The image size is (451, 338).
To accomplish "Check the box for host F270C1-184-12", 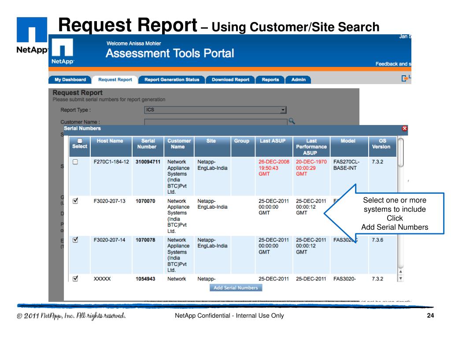I will (75, 162).
